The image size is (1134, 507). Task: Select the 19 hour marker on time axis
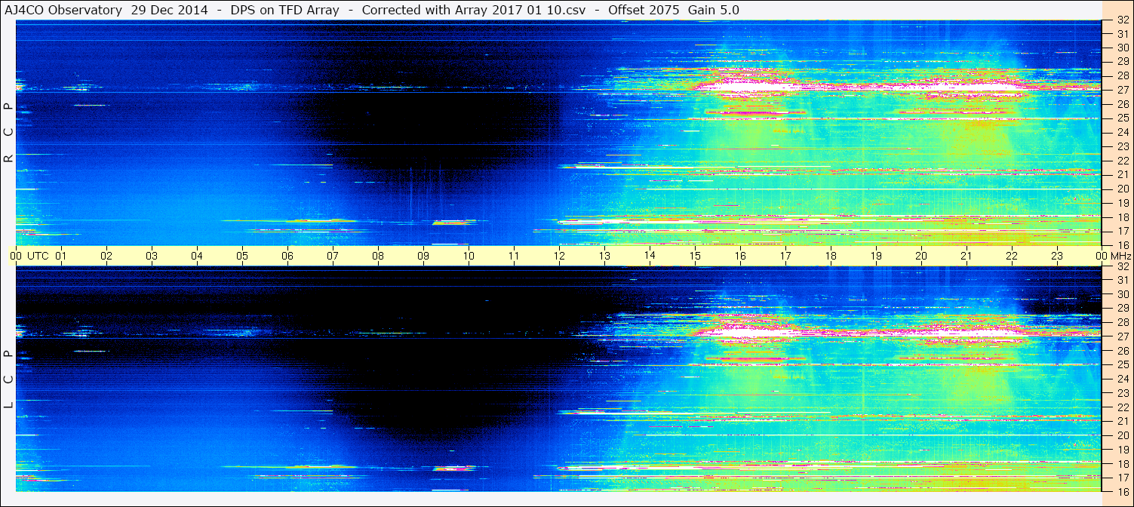(x=876, y=256)
